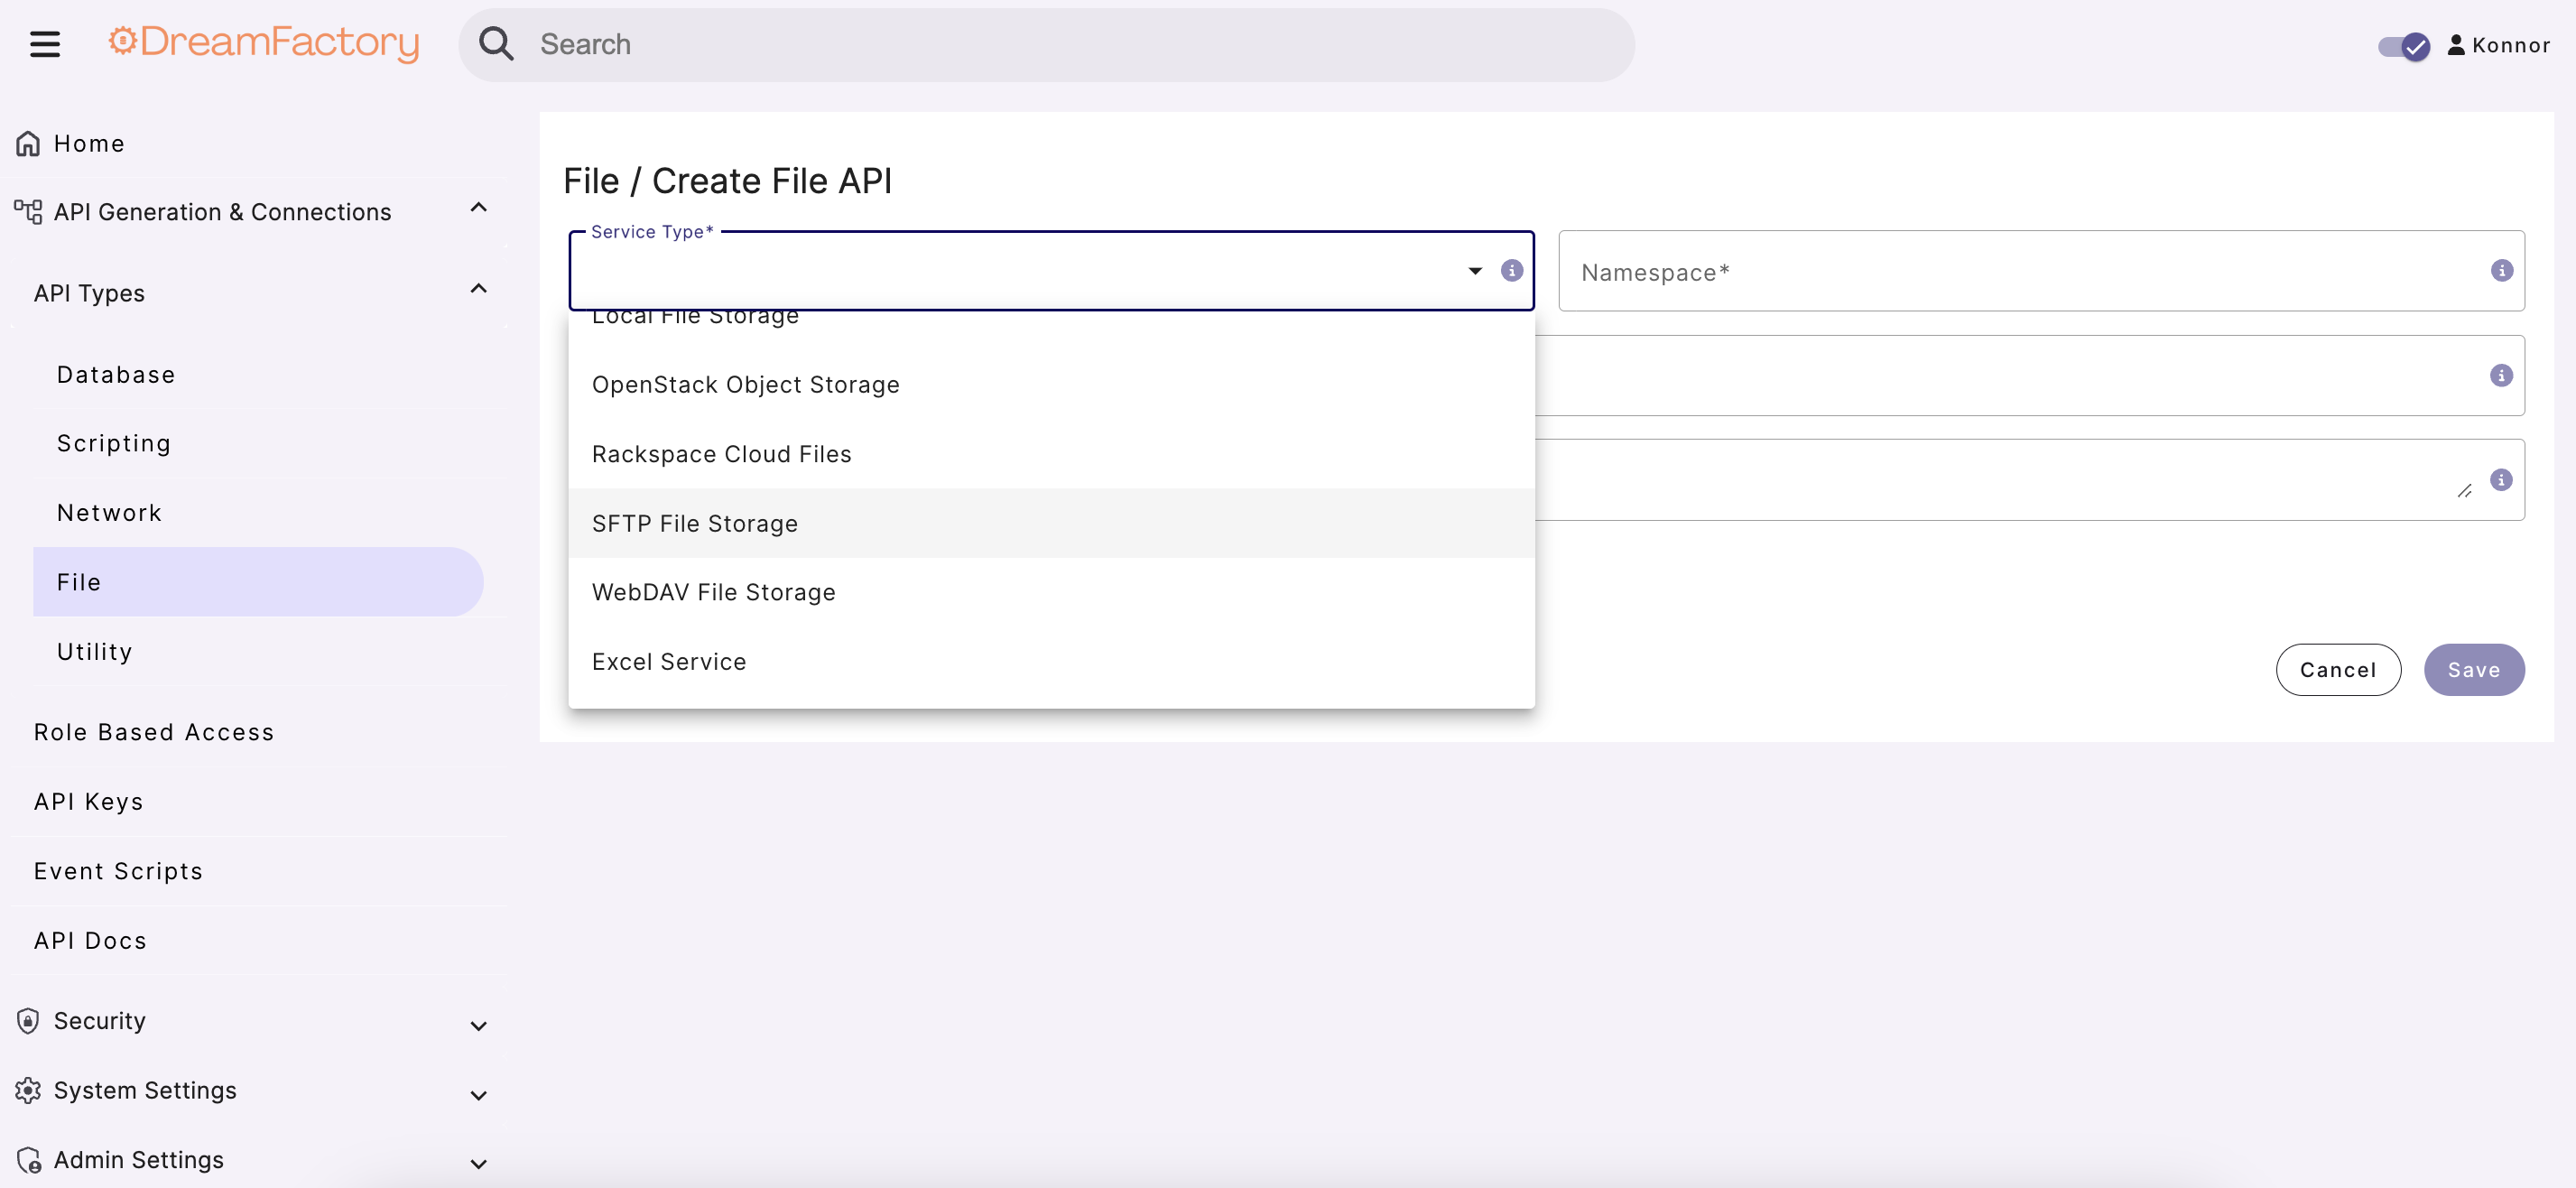Open the Event Scripts section
Screen dimensions: 2576x1188
pyautogui.click(x=118, y=870)
